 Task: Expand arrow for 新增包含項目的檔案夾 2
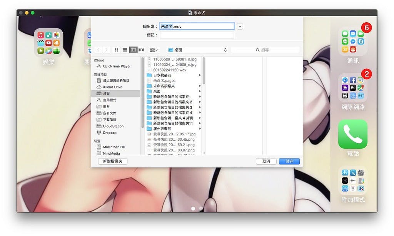[x=200, y=102]
